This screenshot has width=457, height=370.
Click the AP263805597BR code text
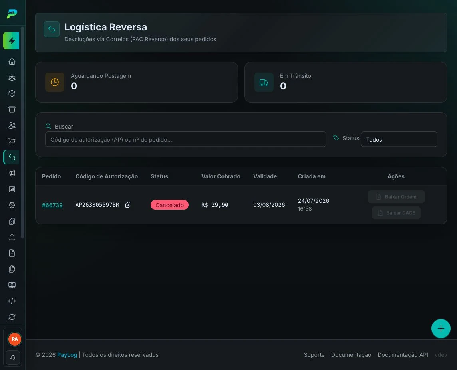point(97,205)
